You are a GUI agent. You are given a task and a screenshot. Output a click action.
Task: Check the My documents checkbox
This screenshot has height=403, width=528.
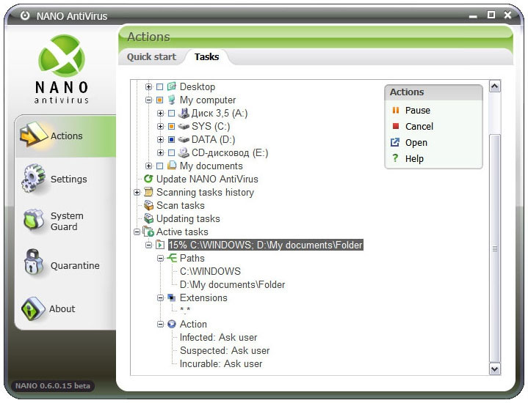(x=159, y=166)
